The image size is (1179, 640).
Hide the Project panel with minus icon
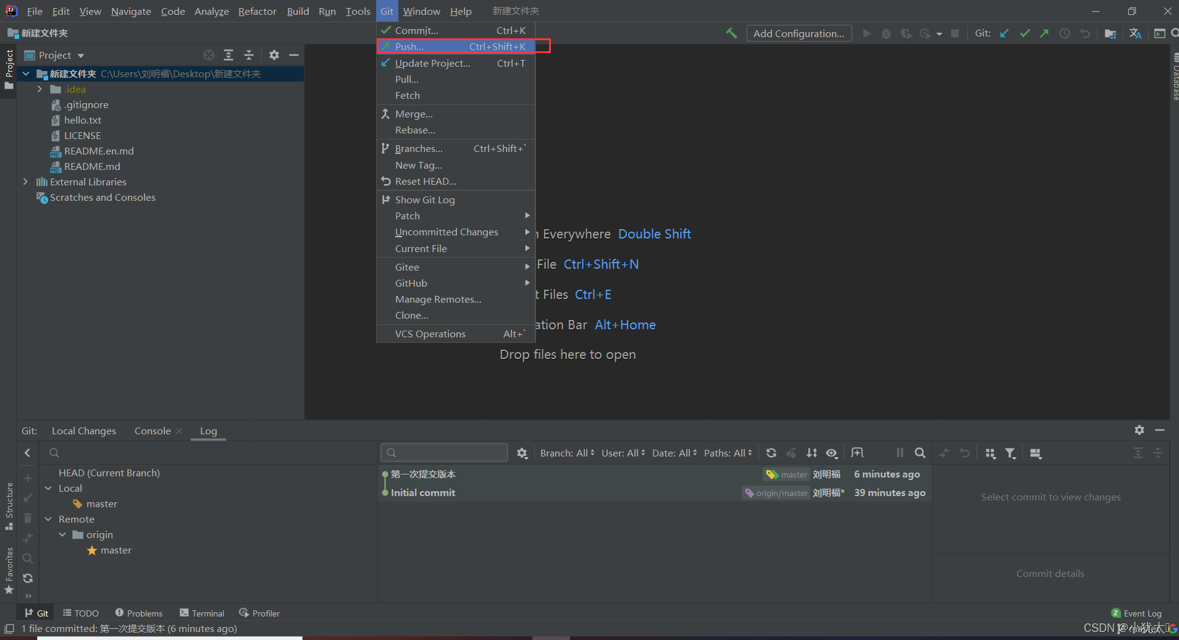pyautogui.click(x=294, y=55)
